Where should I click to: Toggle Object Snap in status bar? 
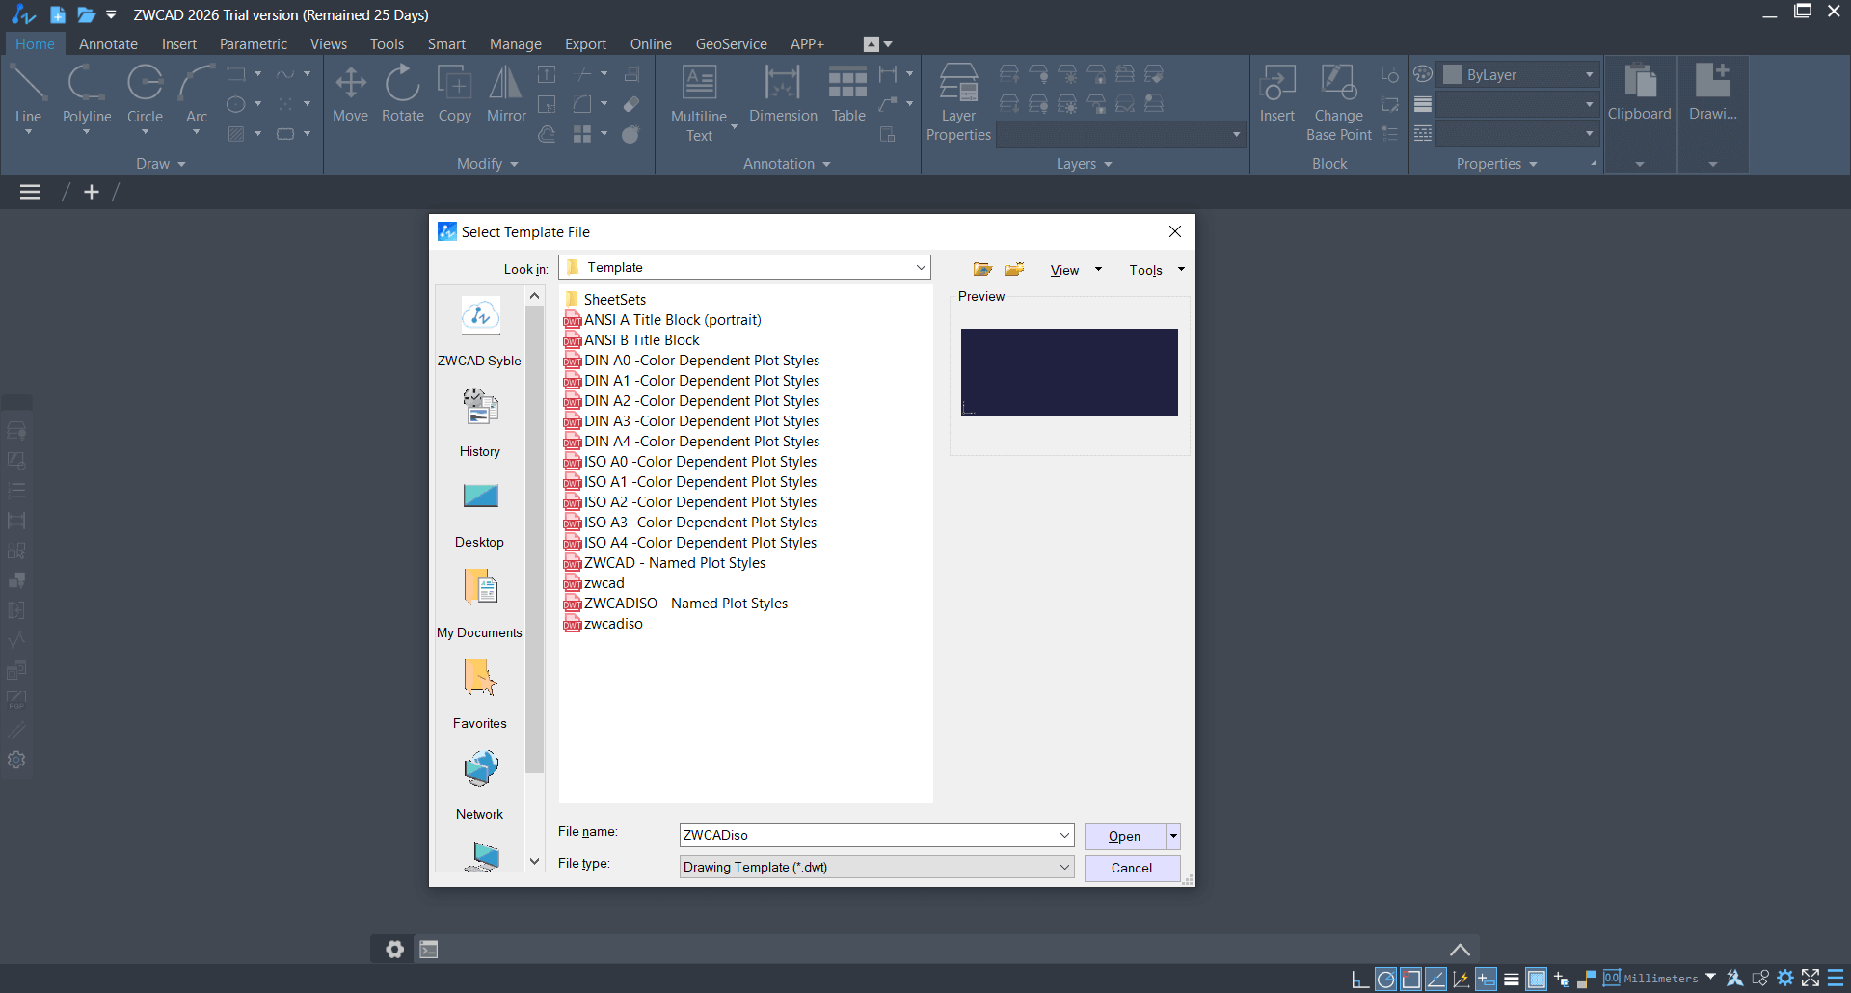coord(1410,979)
